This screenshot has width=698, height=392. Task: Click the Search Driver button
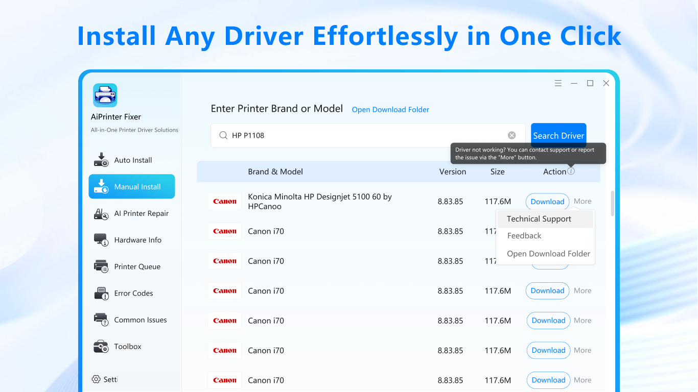559,136
